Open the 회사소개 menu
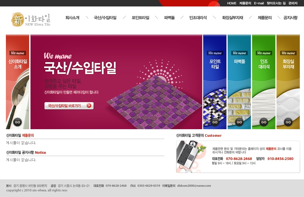The image size is (304, 197). click(x=72, y=18)
